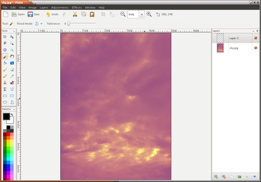Collapse the Palette panel
Screen dimensions: 261x182
pyautogui.click(x=14, y=109)
